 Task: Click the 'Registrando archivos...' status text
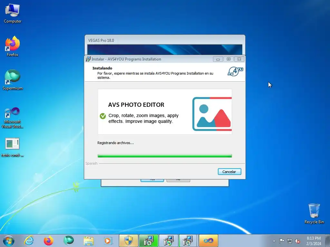[115, 143]
